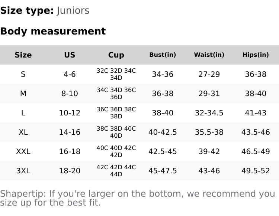Select the L size row label
The width and height of the screenshot is (279, 216).
pos(23,113)
